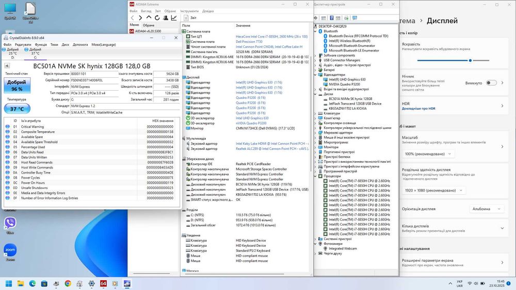Select AIDA64 v6.20.5300 tree root
Screen dimensions: 516x290
click(145, 31)
